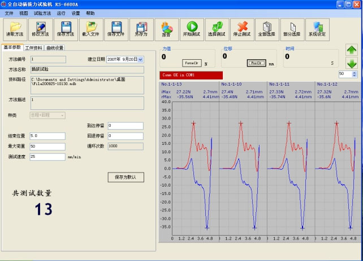Click the ForceClr button
The width and height of the screenshot is (363, 261).
192,63
